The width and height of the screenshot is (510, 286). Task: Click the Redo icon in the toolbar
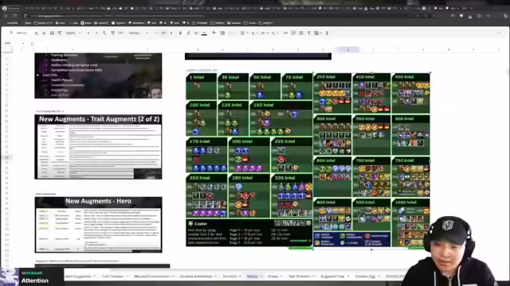point(44,33)
